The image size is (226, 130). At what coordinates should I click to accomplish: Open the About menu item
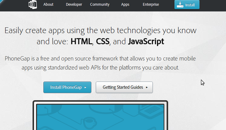tap(49, 5)
